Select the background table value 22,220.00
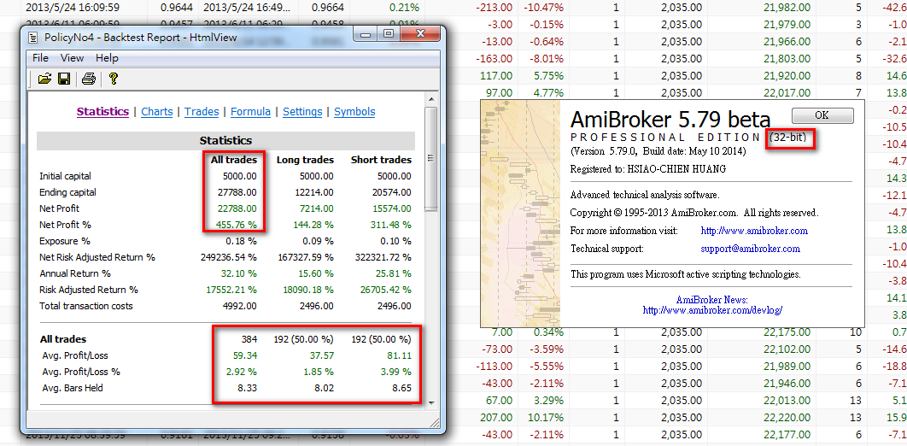The image size is (907, 446). [x=787, y=416]
